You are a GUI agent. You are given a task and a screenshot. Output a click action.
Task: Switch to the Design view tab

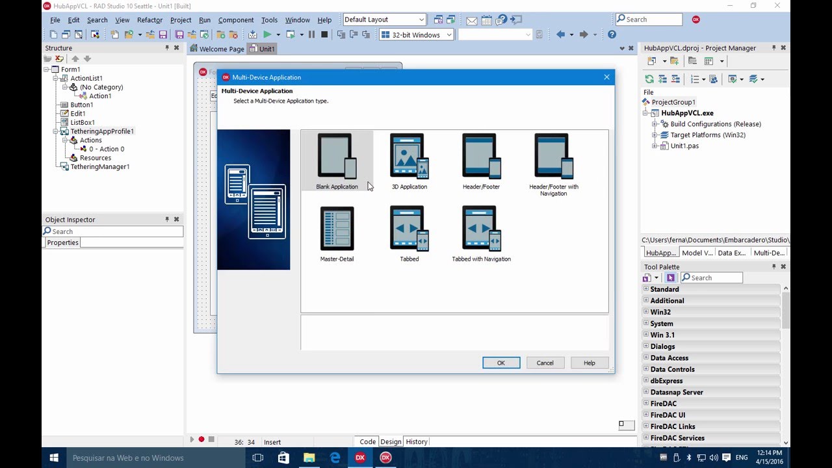tap(391, 442)
